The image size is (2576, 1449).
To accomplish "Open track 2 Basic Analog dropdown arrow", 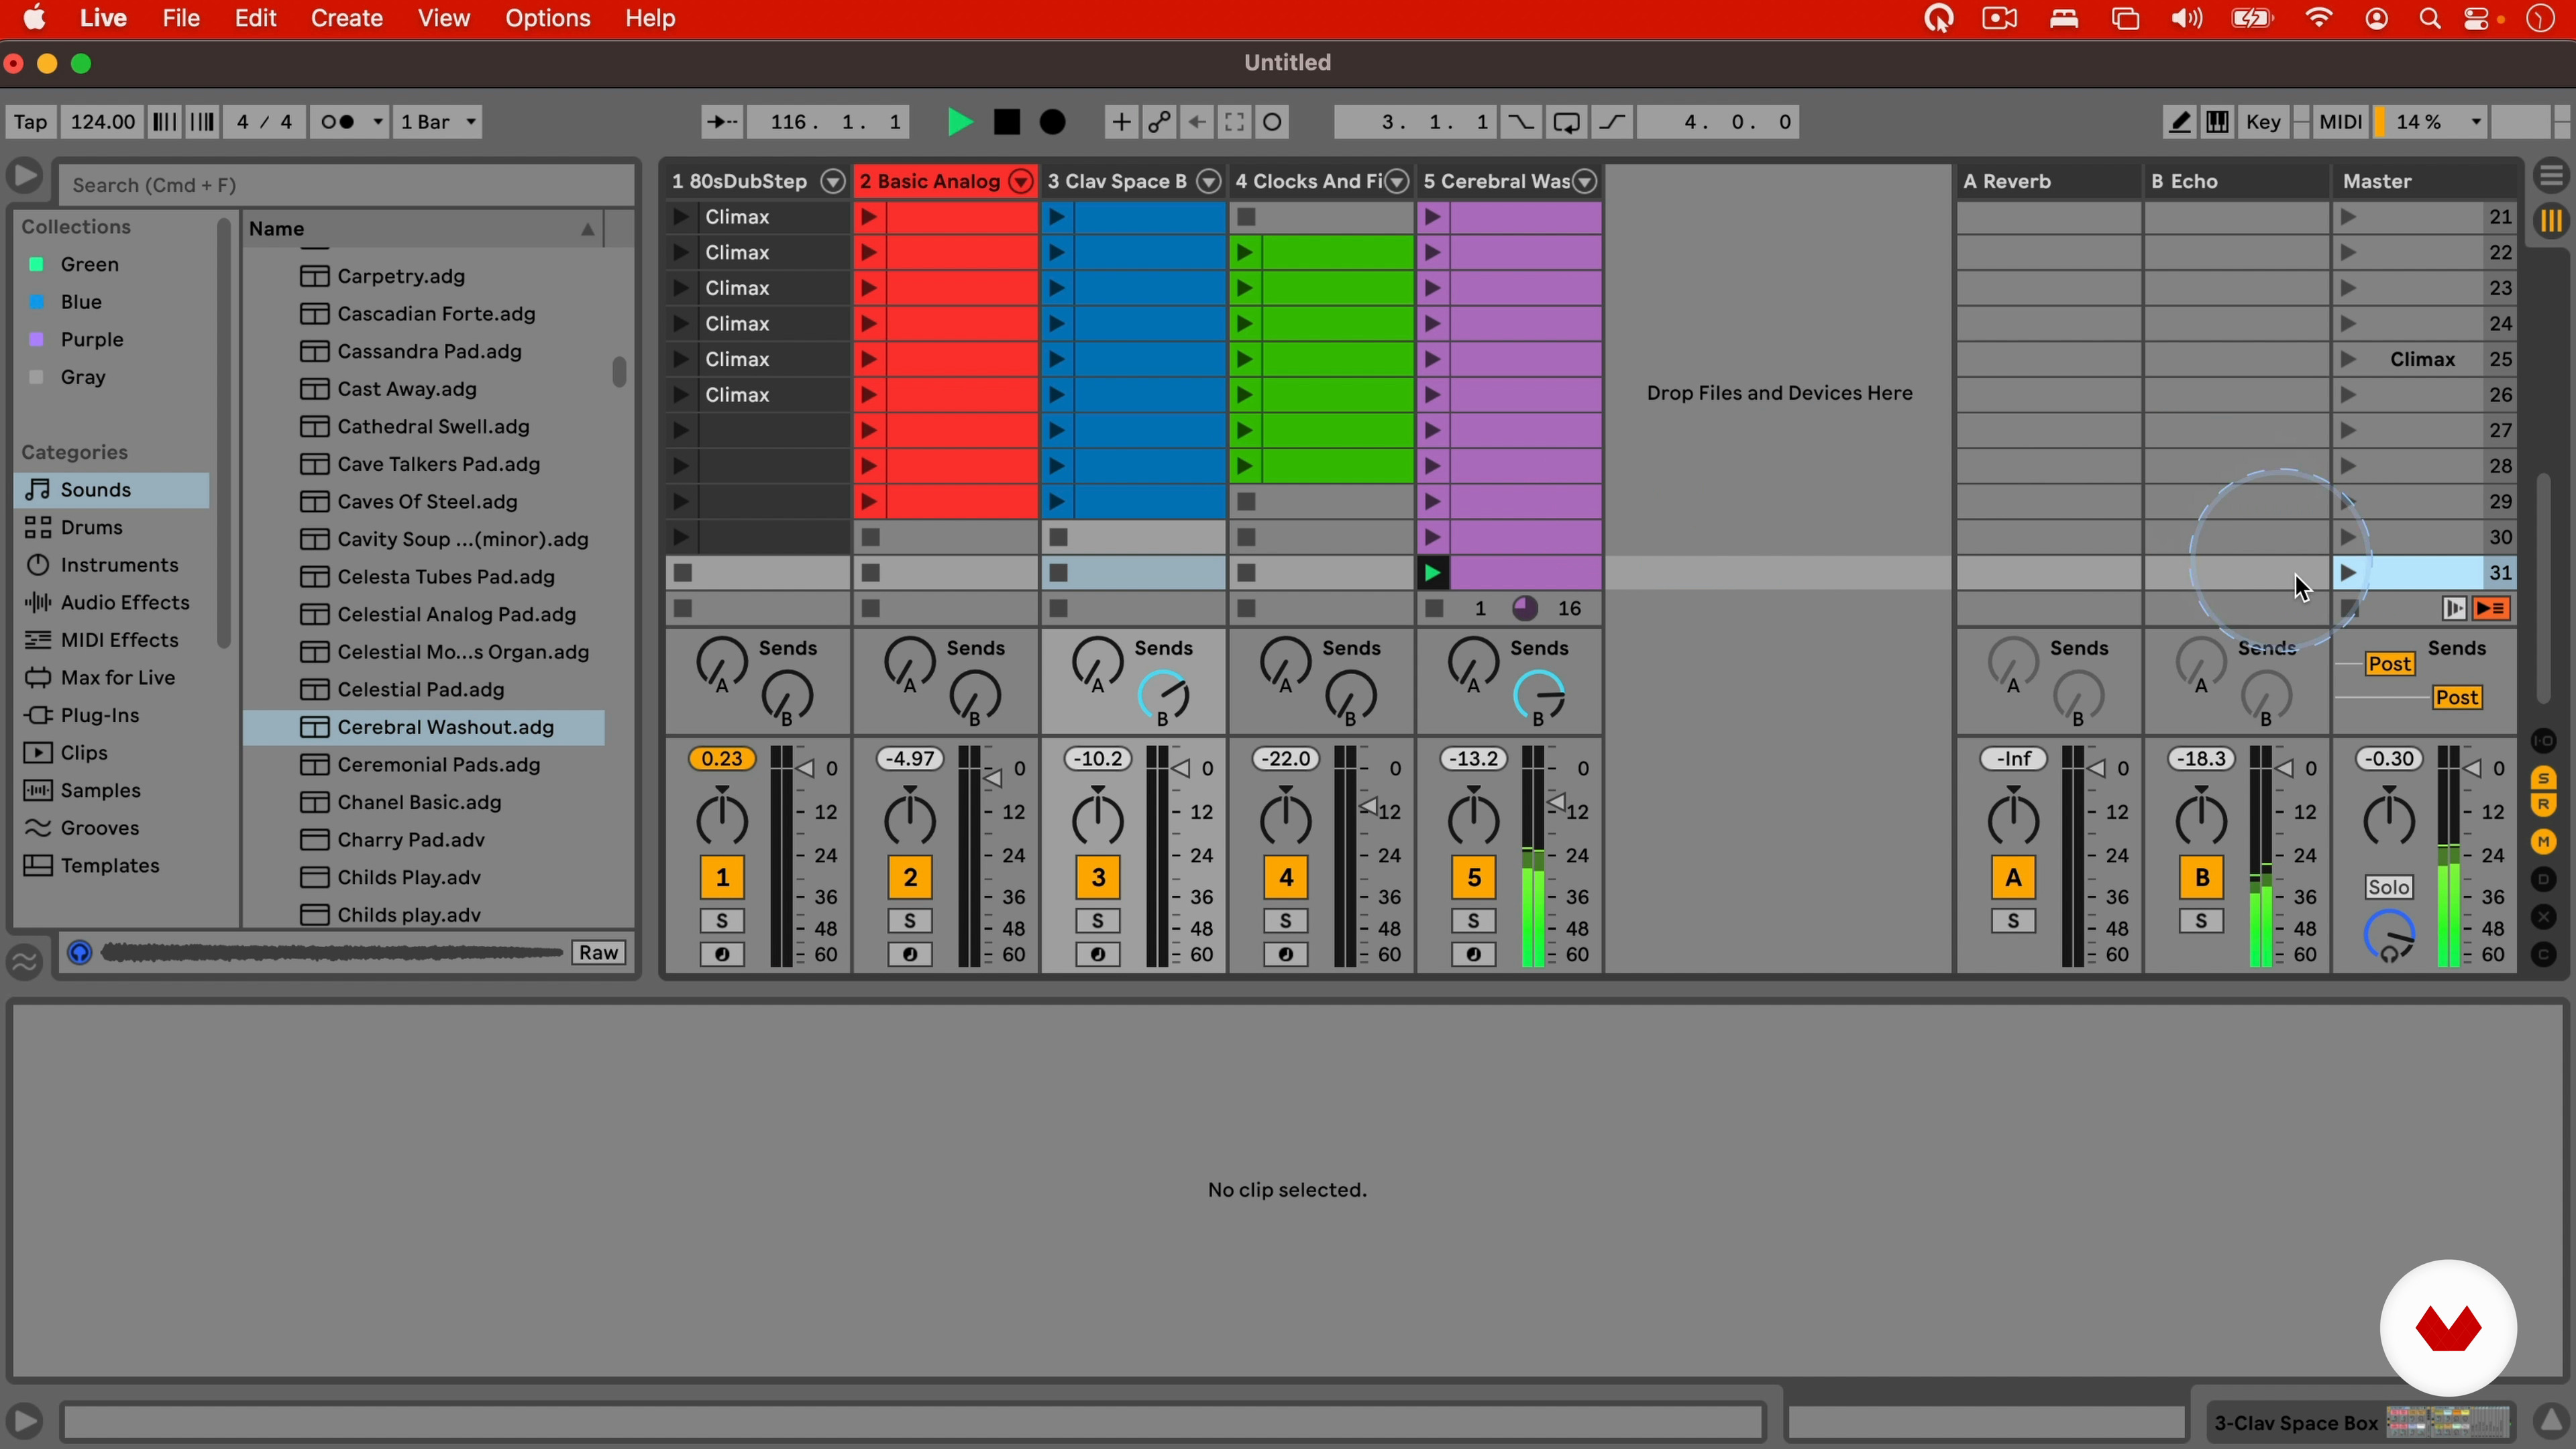I will [x=1021, y=181].
